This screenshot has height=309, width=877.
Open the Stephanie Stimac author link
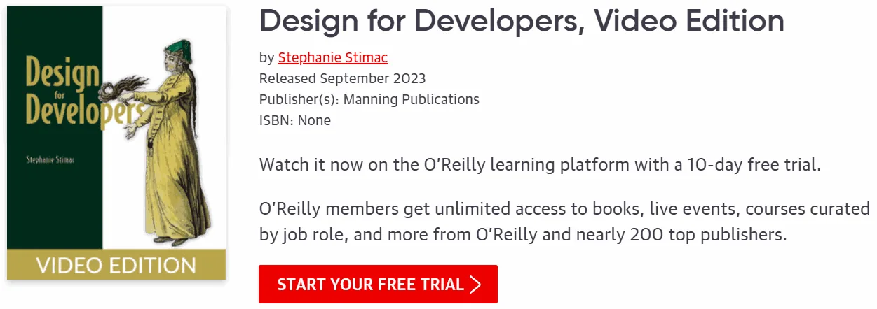point(333,57)
